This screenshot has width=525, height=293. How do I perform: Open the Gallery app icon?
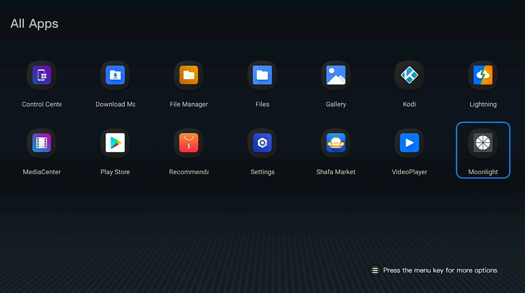(x=336, y=75)
